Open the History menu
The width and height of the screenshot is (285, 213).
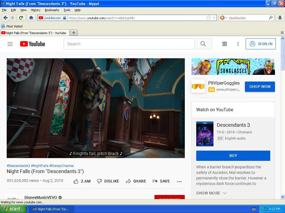35,10
